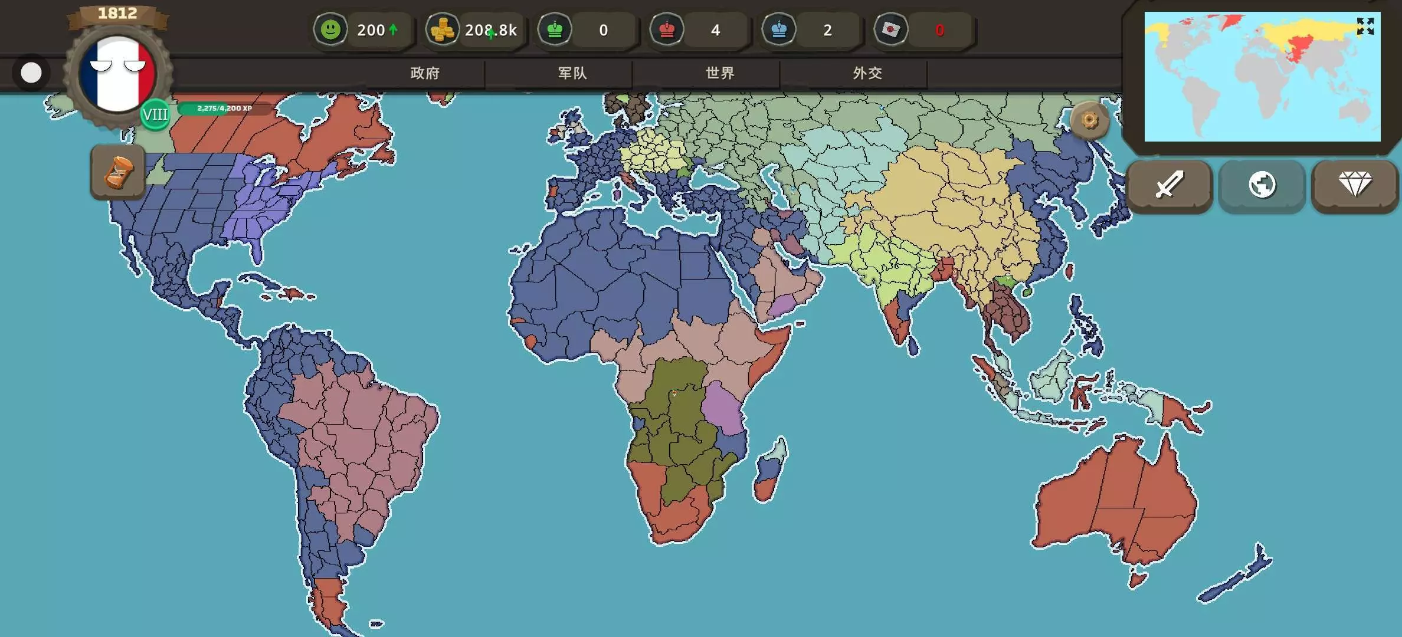This screenshot has height=637, width=1402.
Task: Click the blue king piece icon
Action: point(779,29)
